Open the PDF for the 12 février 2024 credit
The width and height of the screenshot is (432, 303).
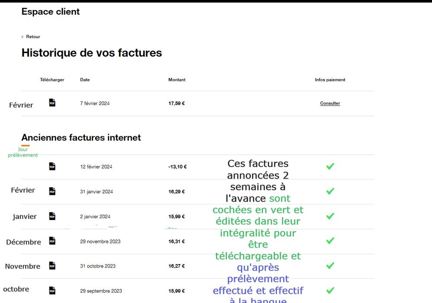(x=52, y=166)
